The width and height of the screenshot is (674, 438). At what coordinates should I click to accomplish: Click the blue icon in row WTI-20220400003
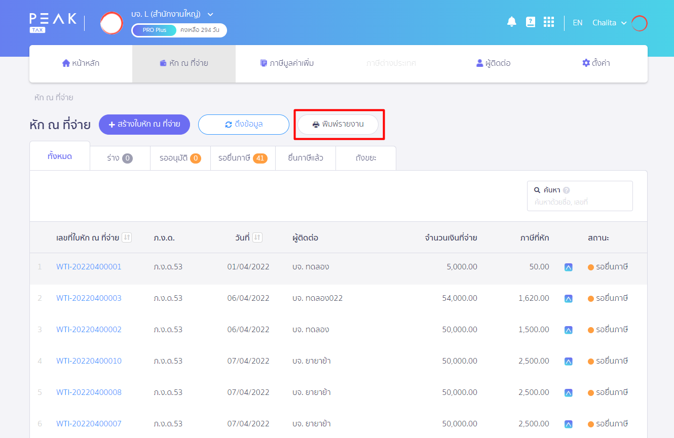pos(568,299)
